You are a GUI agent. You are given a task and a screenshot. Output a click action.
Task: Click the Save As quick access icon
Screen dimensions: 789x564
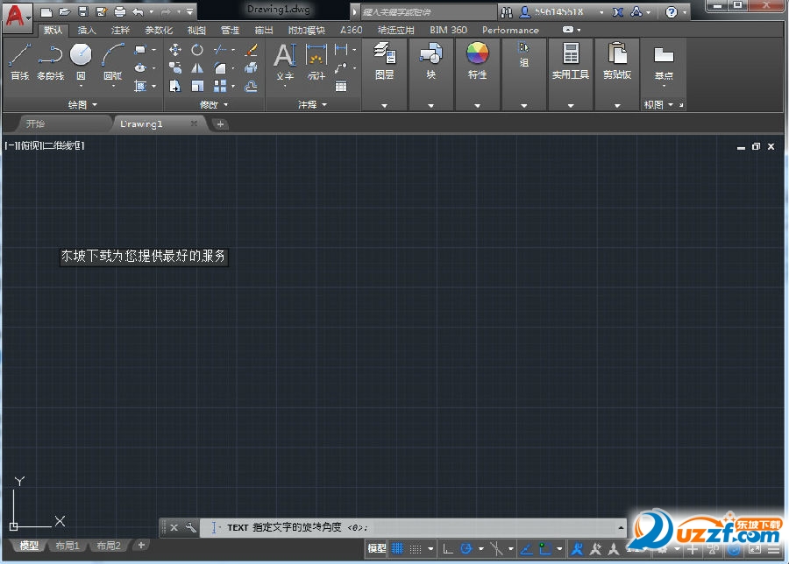point(102,12)
